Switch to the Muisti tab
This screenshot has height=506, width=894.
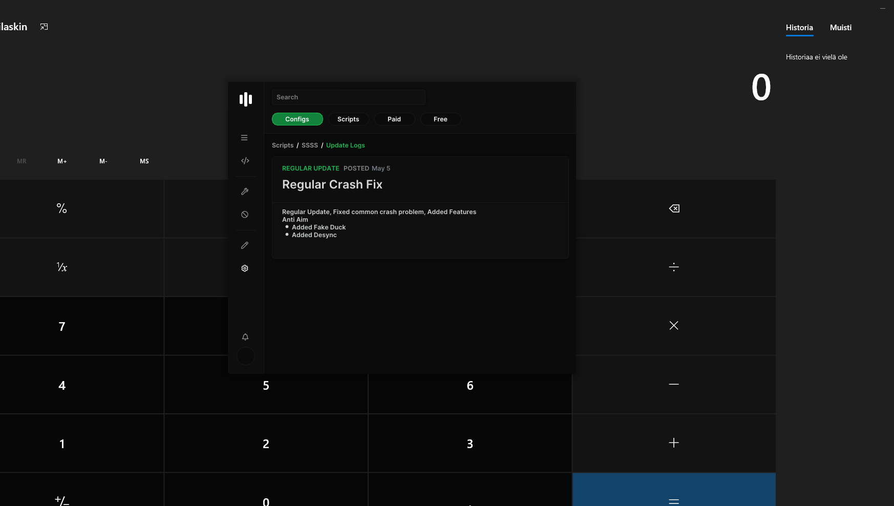click(x=840, y=27)
